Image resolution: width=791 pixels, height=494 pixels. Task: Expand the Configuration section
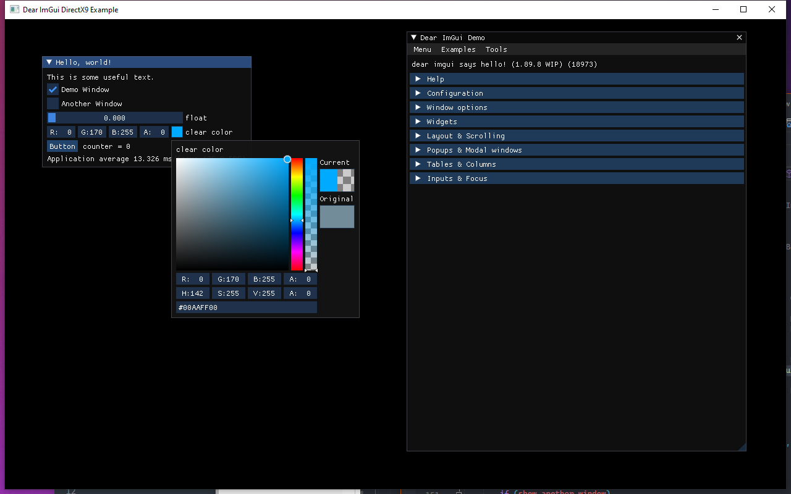pos(577,93)
